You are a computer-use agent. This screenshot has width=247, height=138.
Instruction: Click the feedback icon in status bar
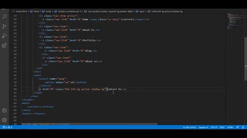point(238,127)
